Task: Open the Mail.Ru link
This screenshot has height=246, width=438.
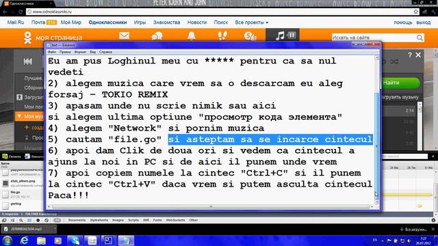Action: click(16, 23)
